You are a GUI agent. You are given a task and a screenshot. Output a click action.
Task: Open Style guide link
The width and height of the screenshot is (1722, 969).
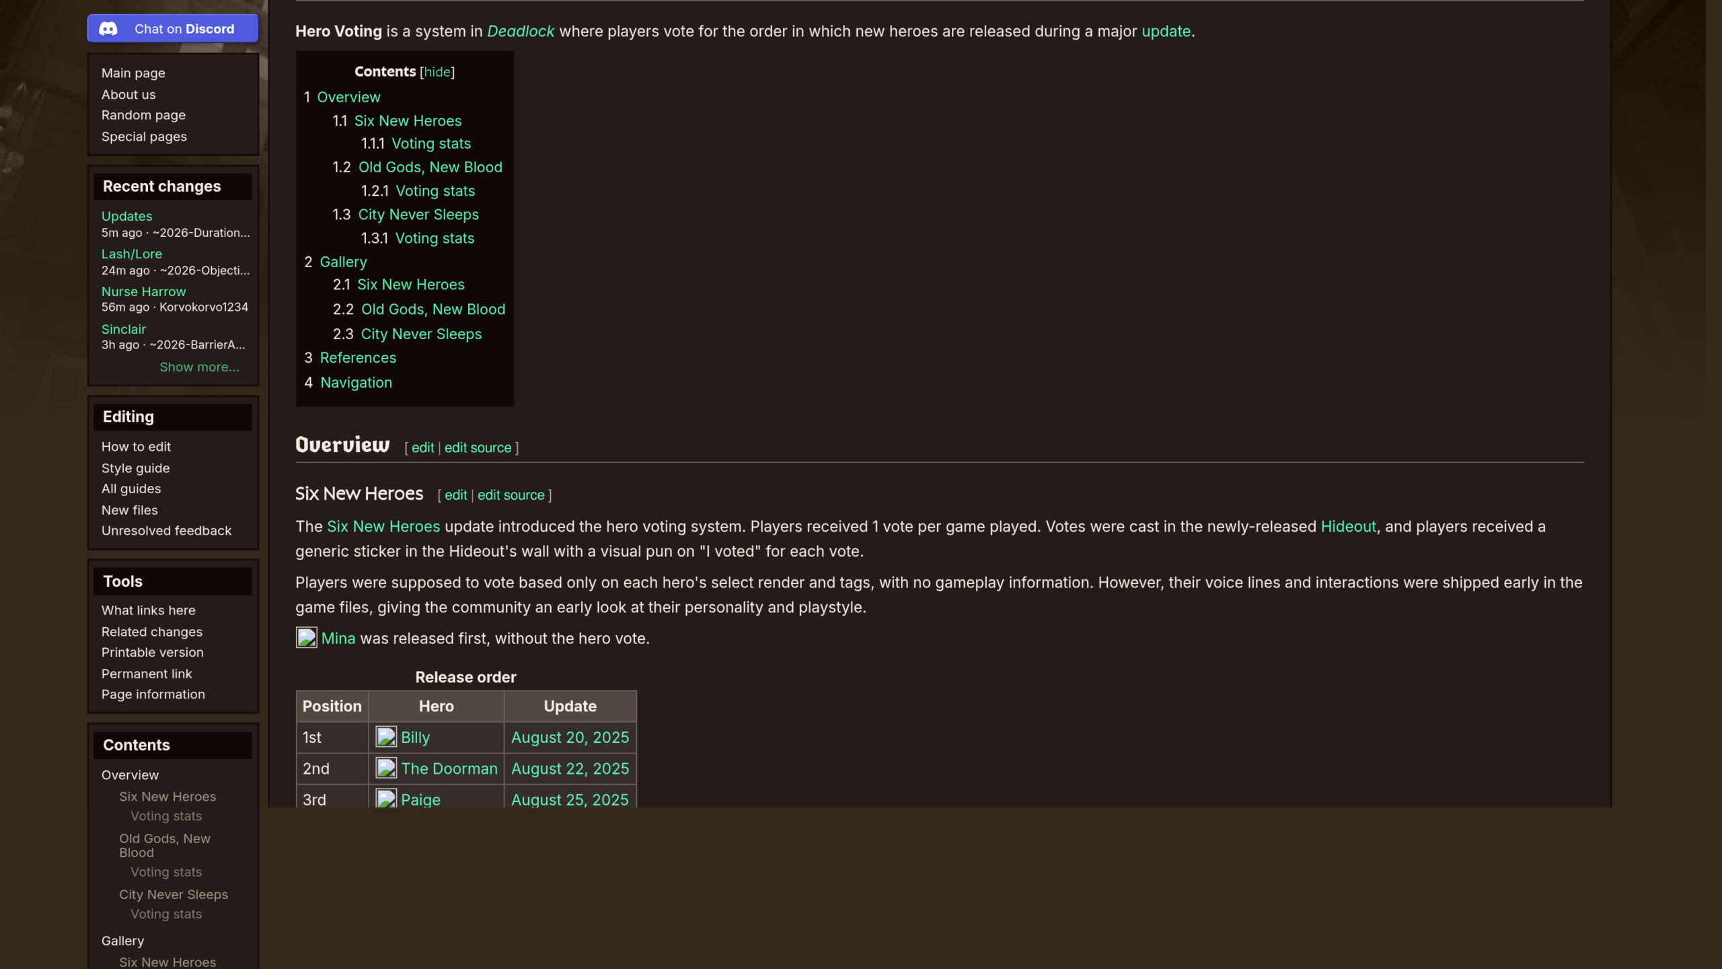click(135, 468)
